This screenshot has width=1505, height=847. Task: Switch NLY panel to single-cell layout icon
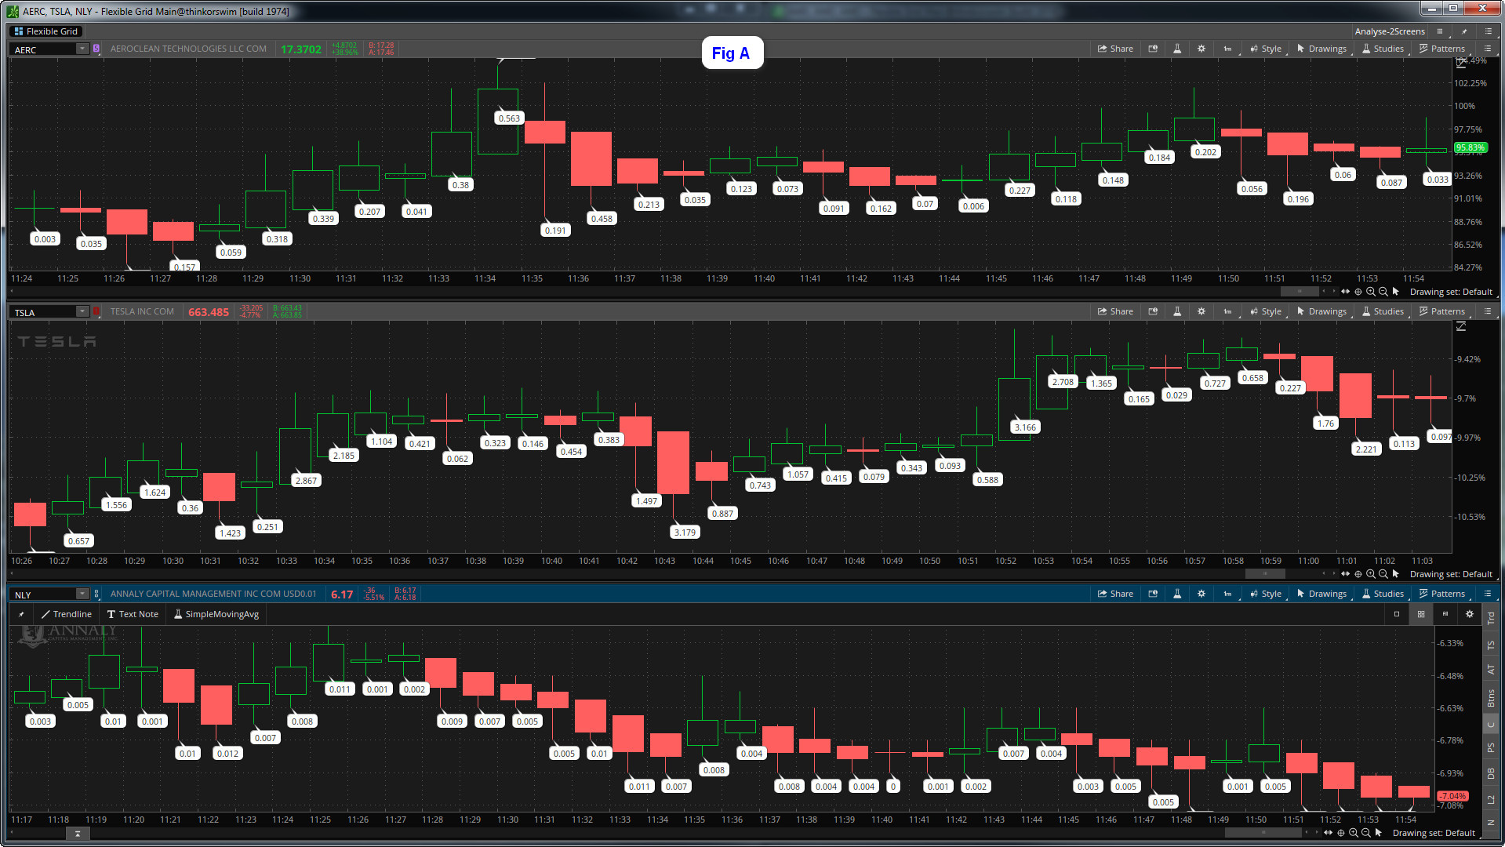point(1396,614)
